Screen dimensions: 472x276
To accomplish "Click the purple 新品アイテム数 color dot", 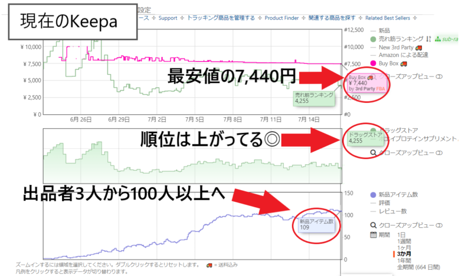I will [x=373, y=195].
